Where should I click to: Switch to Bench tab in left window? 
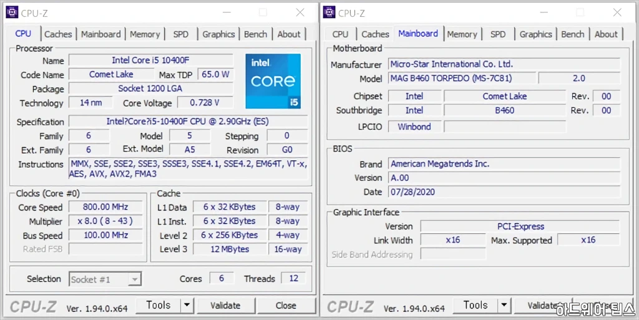[255, 34]
